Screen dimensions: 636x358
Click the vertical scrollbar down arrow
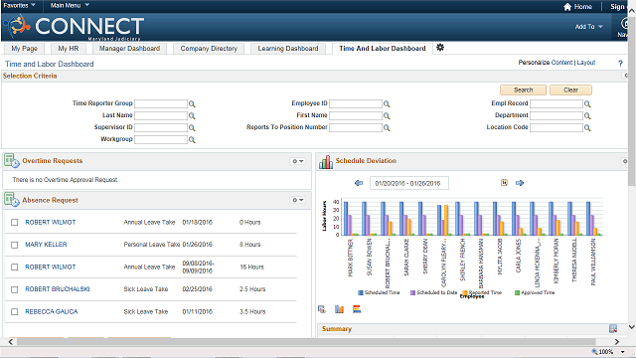coord(632,326)
